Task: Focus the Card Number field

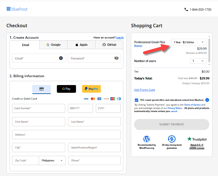Action: coord(38,108)
